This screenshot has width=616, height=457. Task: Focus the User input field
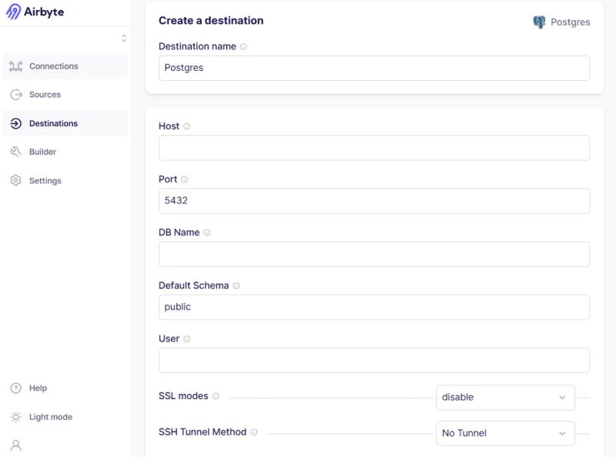tap(374, 360)
